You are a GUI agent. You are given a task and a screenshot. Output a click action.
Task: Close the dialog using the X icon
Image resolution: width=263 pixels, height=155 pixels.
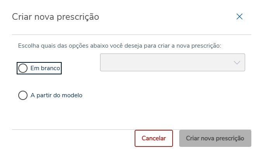point(239,16)
